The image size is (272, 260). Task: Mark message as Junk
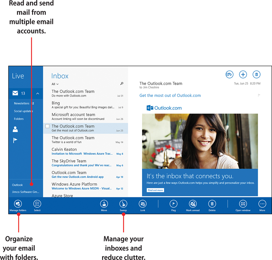pyautogui.click(x=143, y=206)
